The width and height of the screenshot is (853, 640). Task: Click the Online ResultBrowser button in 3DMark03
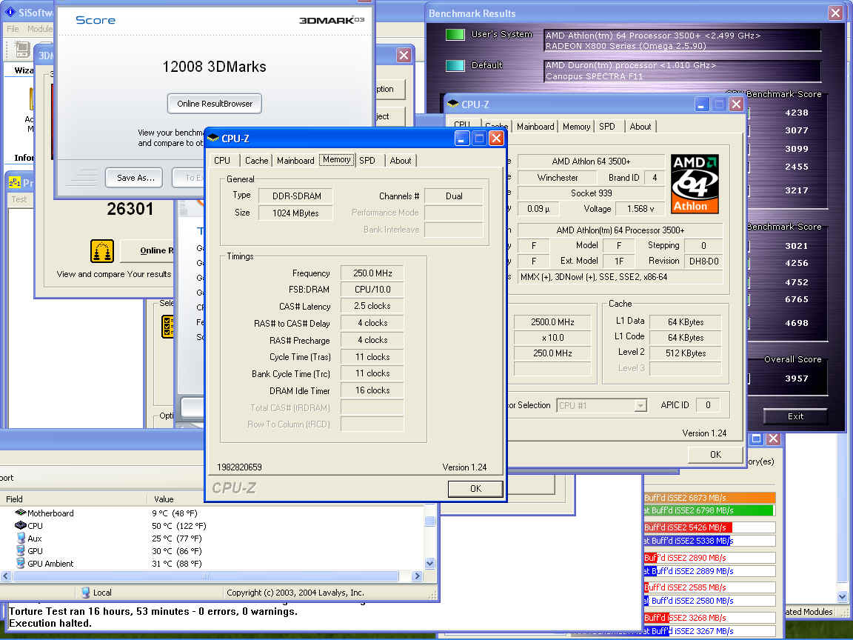tap(214, 104)
